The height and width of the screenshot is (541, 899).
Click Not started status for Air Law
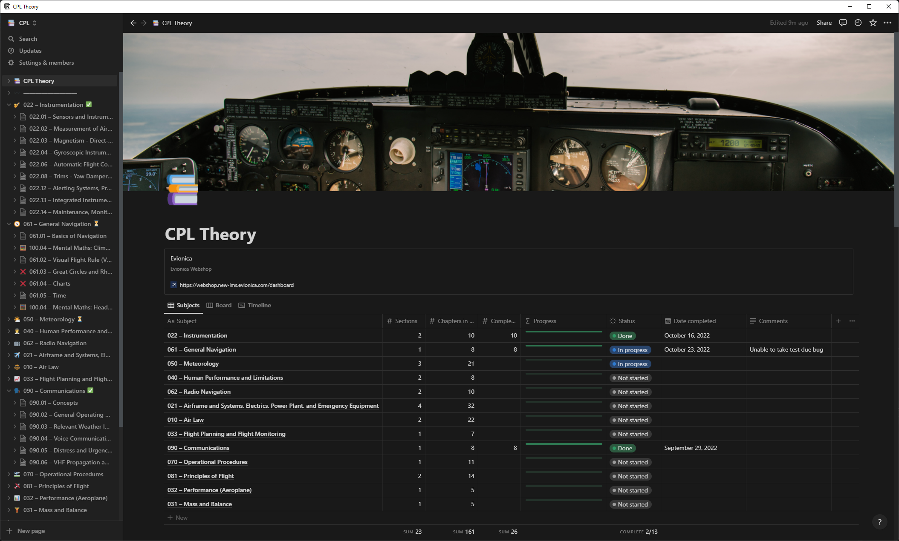[x=630, y=420]
